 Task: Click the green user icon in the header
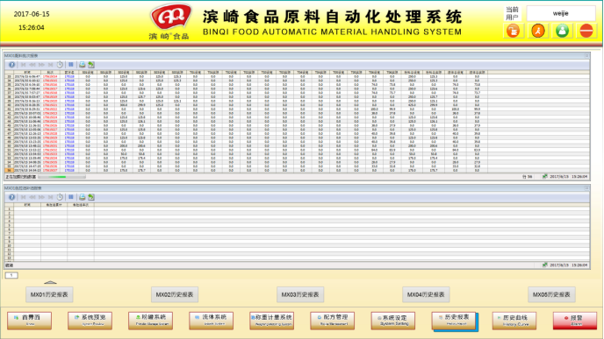[562, 31]
